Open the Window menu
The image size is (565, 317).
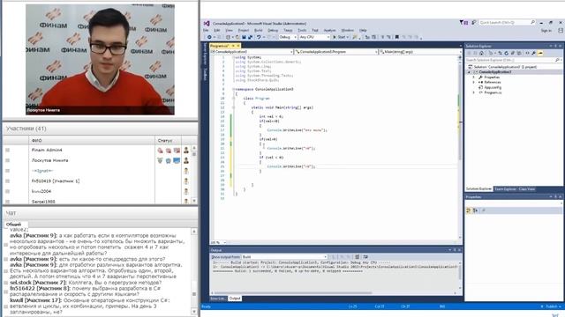click(x=347, y=31)
